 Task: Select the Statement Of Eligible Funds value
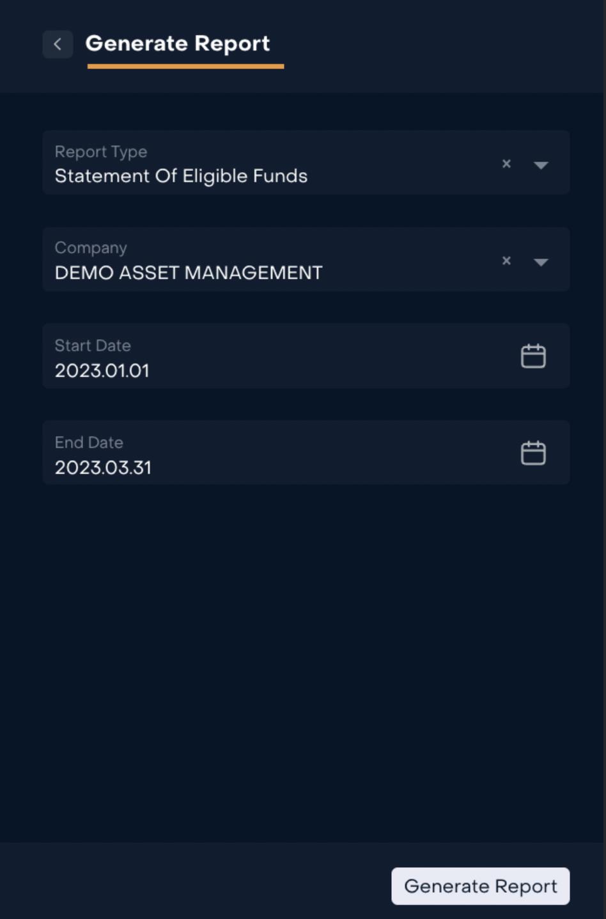pyautogui.click(x=181, y=176)
